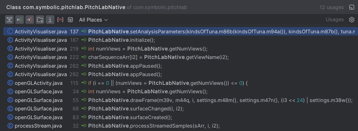Image resolution: width=358 pixels, height=131 pixels.
Task: Select the PitchLabNative.initialize() usage row
Action: [121, 40]
